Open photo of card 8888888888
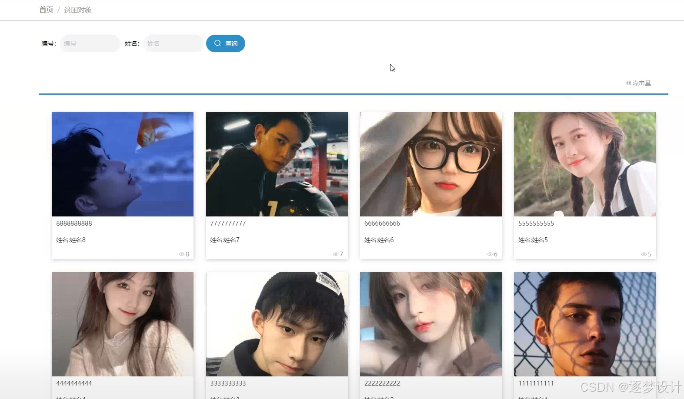The height and width of the screenshot is (399, 684). (x=123, y=164)
